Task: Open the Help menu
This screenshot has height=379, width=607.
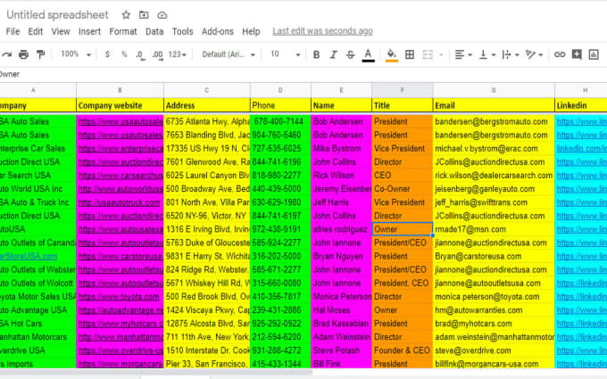Action: click(x=251, y=32)
